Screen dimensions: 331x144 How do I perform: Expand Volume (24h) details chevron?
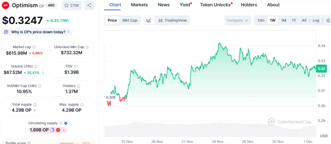43,72
